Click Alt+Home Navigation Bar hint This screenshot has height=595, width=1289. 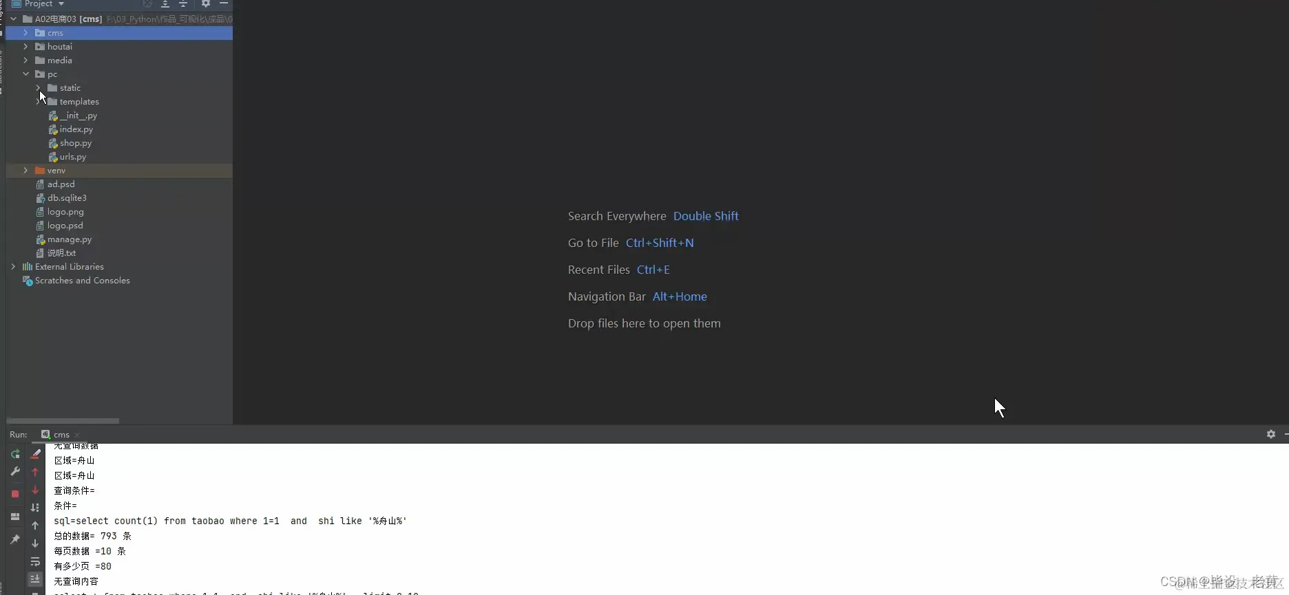[x=680, y=296]
